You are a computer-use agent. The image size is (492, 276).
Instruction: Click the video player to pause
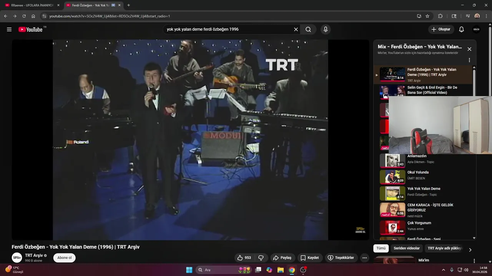point(190,140)
